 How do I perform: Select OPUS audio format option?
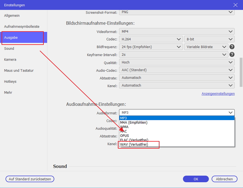click(x=125, y=136)
